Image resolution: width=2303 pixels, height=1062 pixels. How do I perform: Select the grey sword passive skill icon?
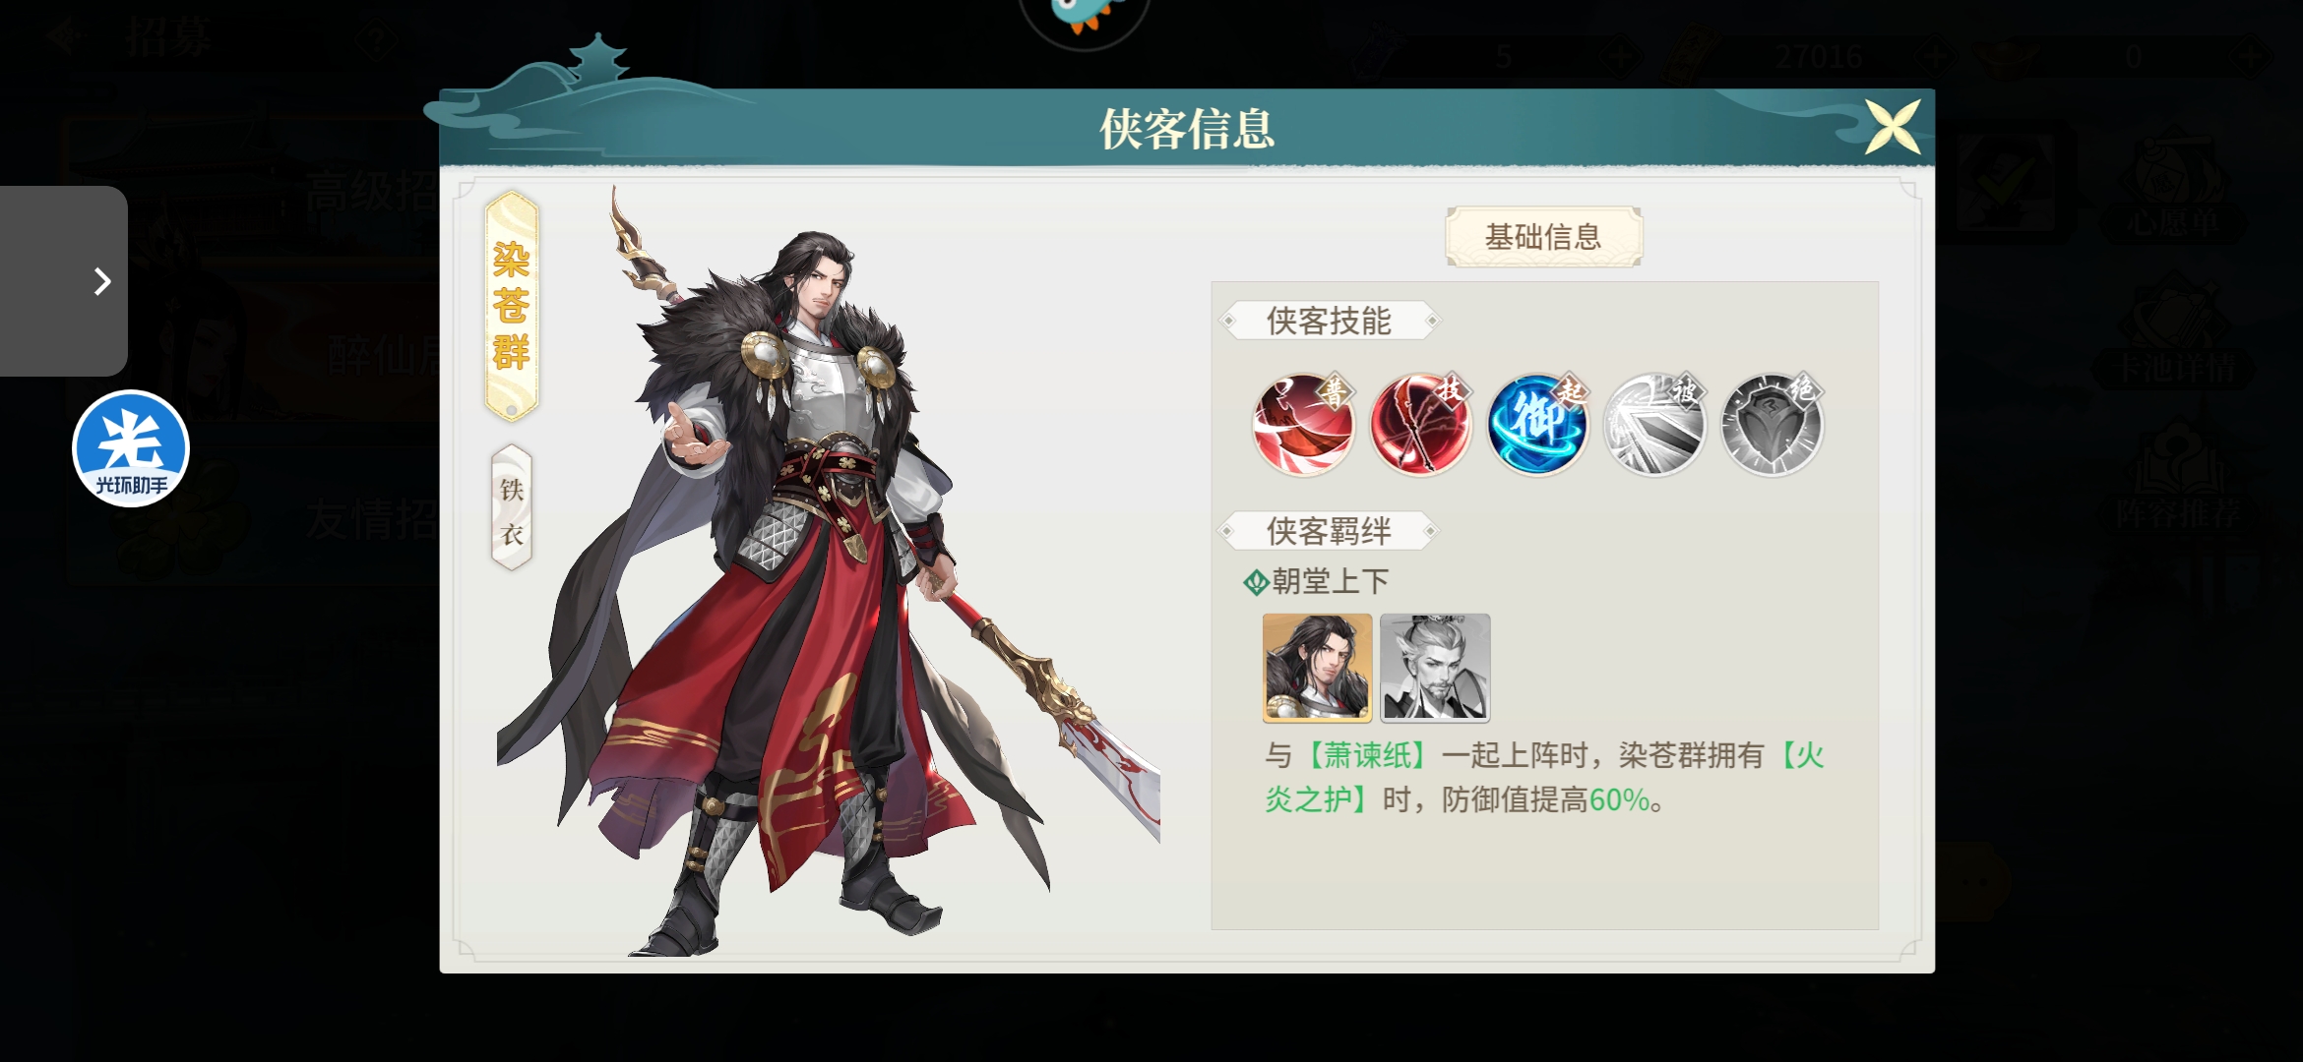pos(1654,425)
